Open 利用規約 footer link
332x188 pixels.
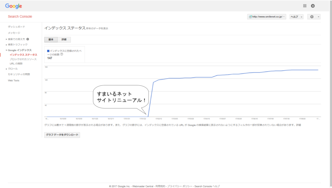(x=160, y=186)
